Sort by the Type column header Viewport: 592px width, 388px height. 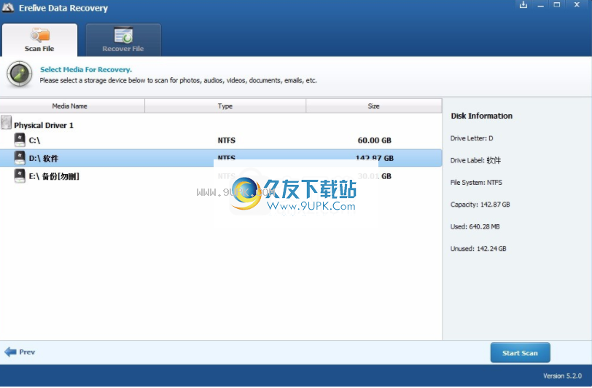coord(225,106)
